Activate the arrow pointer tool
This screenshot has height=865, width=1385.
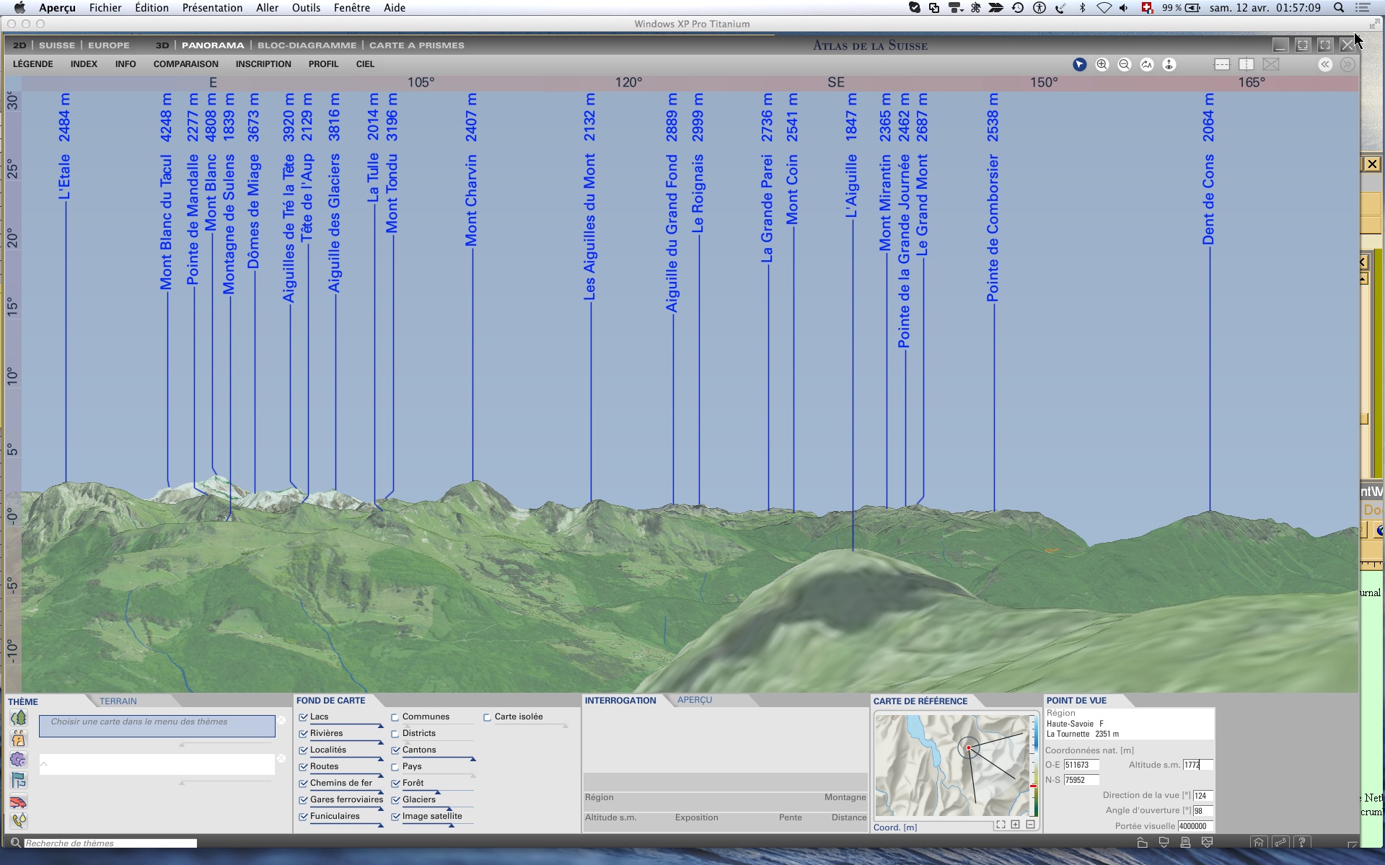coord(1079,65)
